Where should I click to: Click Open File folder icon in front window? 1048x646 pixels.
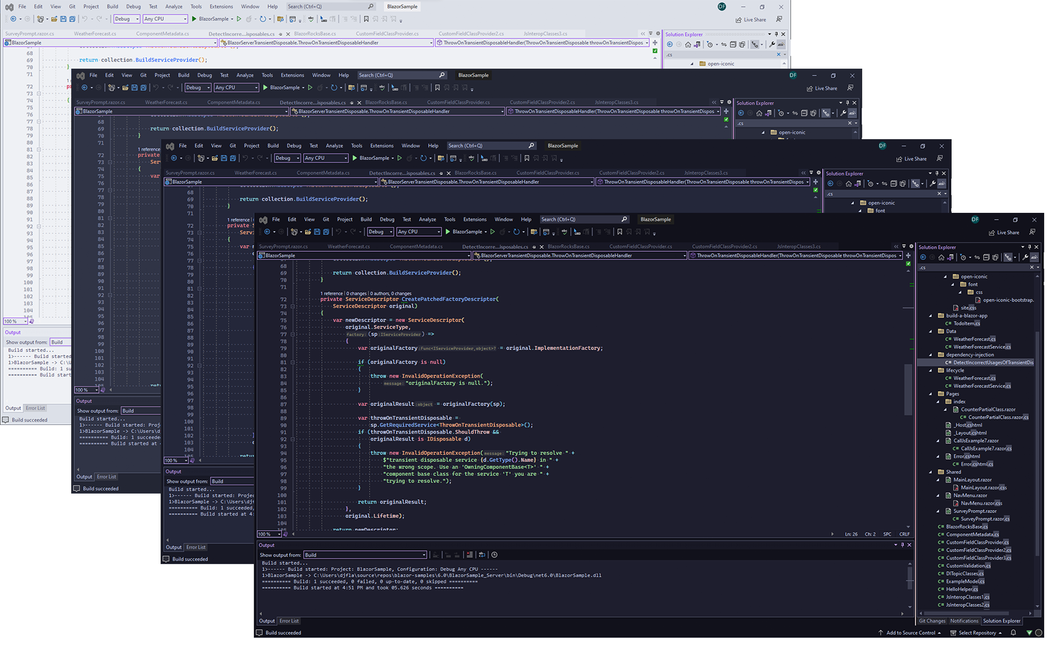(308, 232)
